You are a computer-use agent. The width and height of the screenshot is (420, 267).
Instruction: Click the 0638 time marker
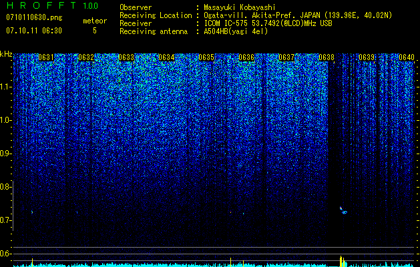click(x=327, y=57)
